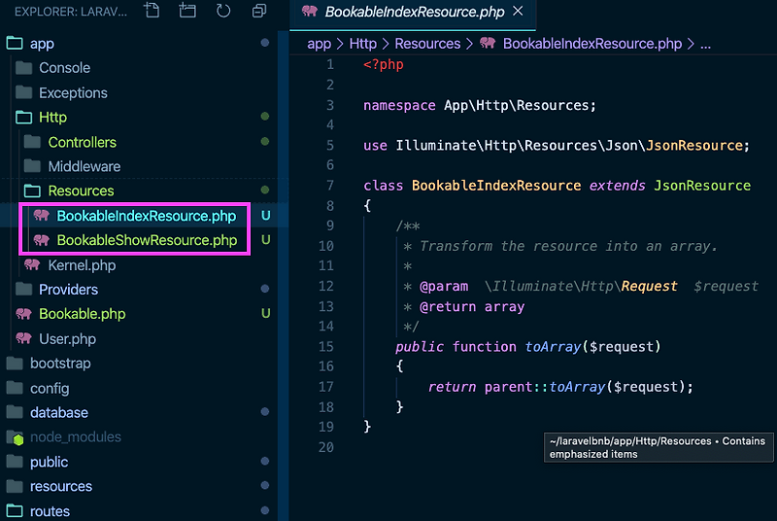Click JsonResource in the use statement

coord(694,146)
